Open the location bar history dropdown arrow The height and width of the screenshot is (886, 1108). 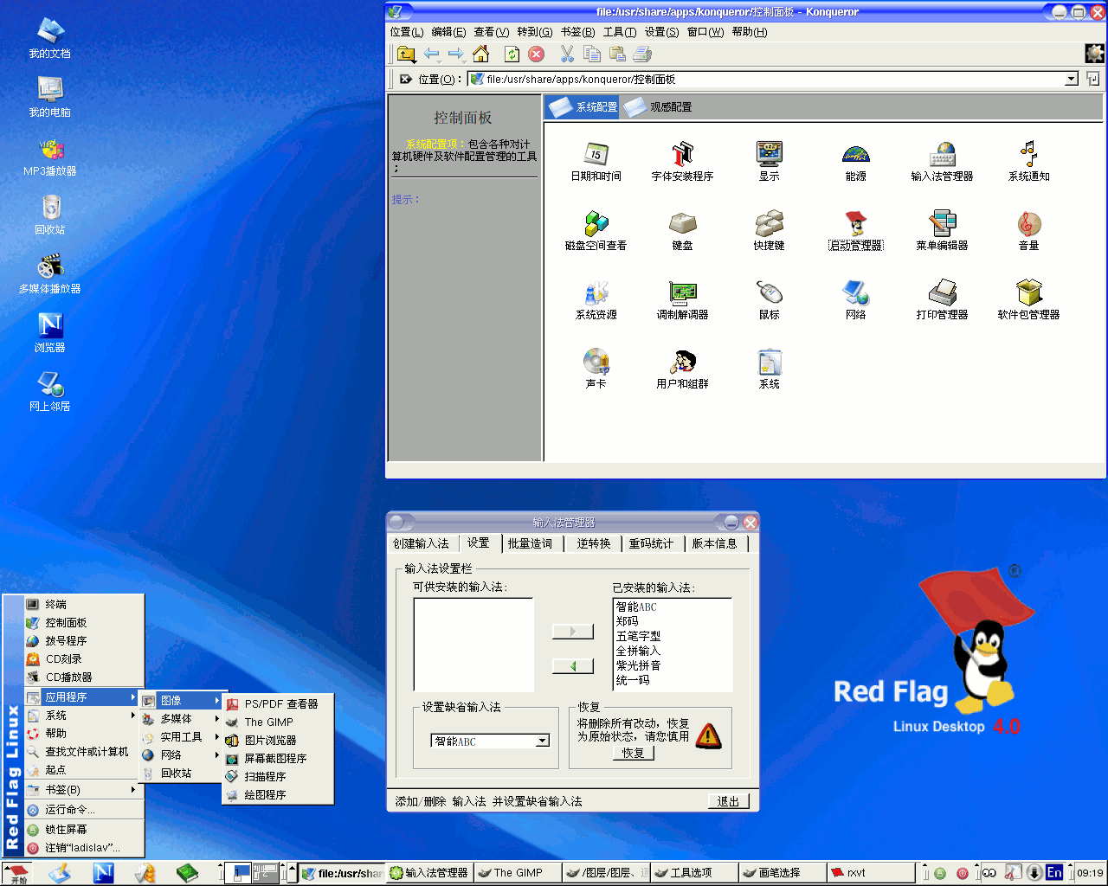[x=1071, y=80]
